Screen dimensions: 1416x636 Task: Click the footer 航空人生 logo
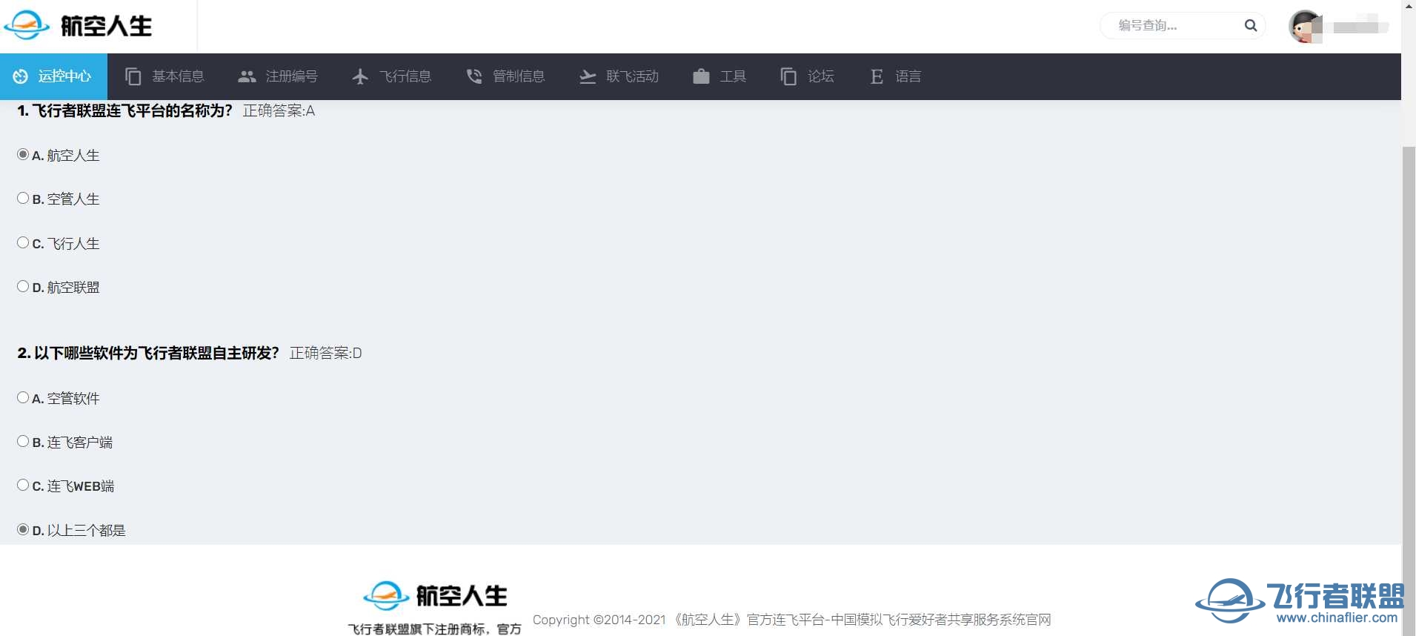(435, 595)
